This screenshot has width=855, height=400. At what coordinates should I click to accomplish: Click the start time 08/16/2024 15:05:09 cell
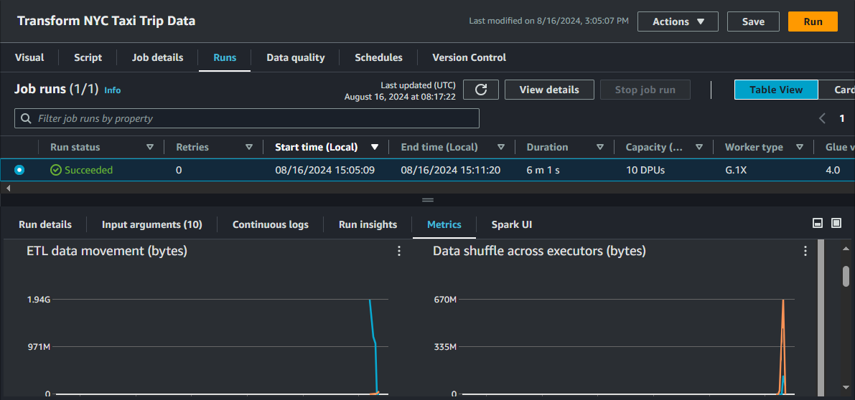324,171
